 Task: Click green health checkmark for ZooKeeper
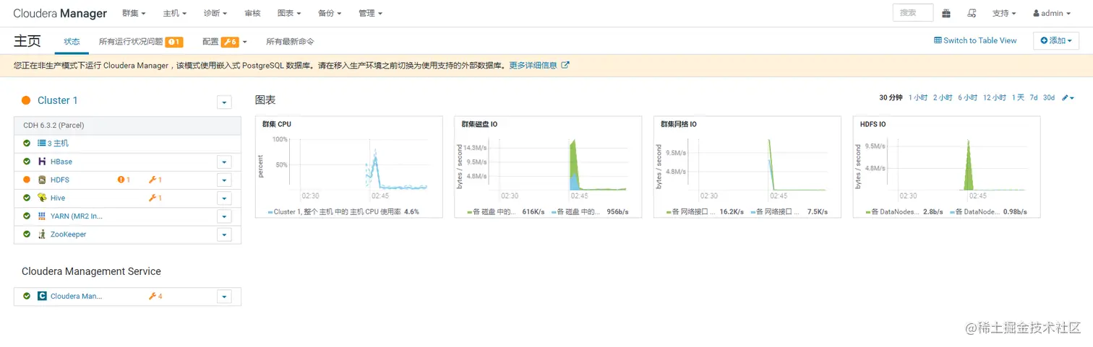(x=27, y=234)
